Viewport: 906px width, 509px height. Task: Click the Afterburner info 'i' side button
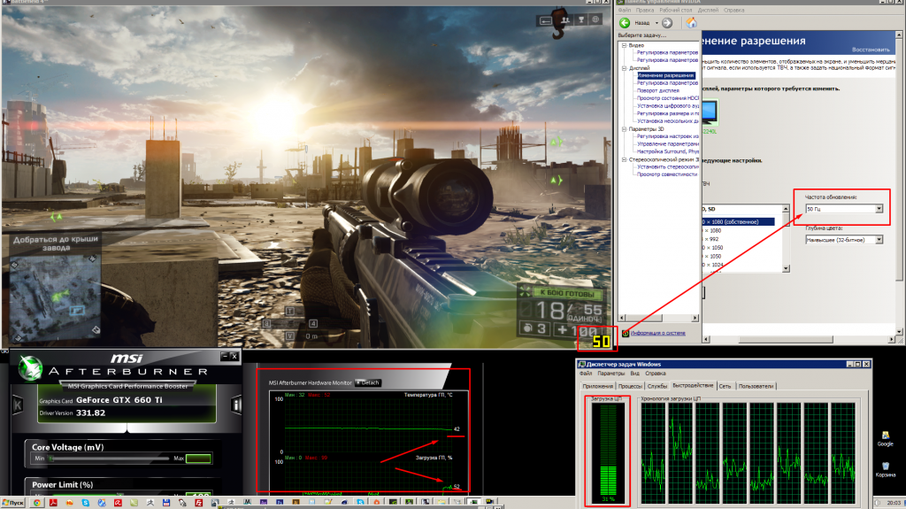[x=236, y=405]
